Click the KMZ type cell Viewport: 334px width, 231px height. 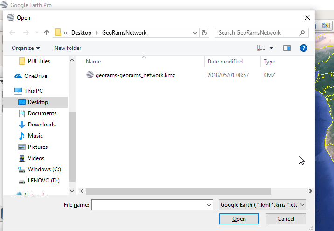269,75
